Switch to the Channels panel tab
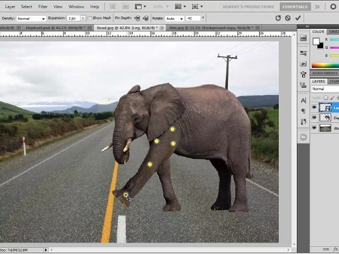This screenshot has width=339, height=254. 334,81
